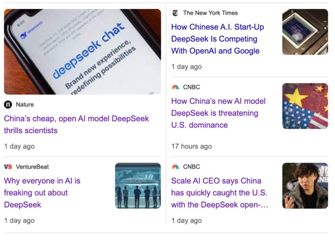Open the silhouetted crowd illustration thumbnail
Image resolution: width=335 pixels, height=241 pixels.
pyautogui.click(x=138, y=185)
